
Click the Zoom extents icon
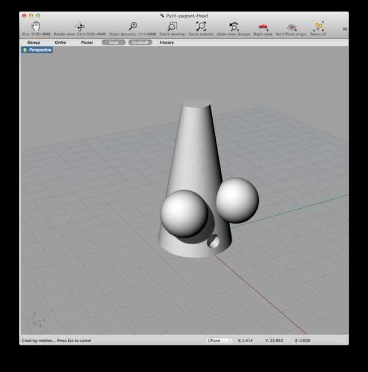pos(201,26)
